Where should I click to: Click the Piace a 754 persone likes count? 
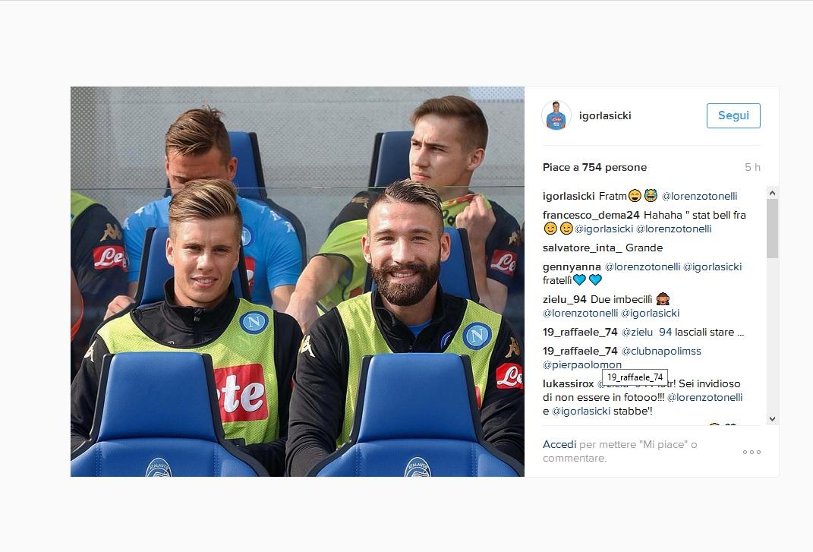[594, 167]
